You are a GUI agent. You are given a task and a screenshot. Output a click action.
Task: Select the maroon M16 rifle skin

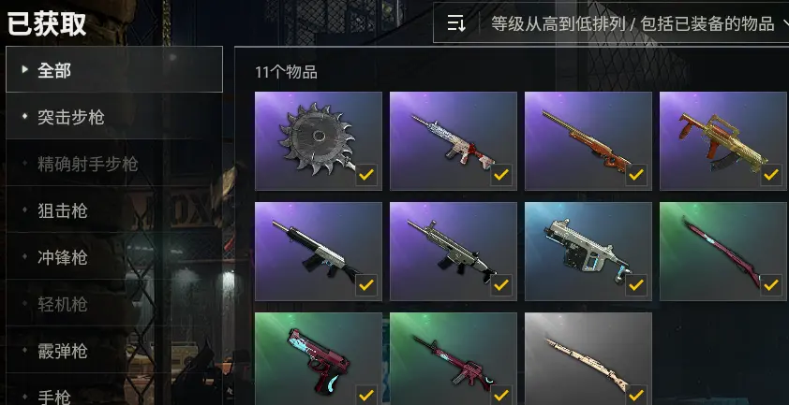pos(453,359)
